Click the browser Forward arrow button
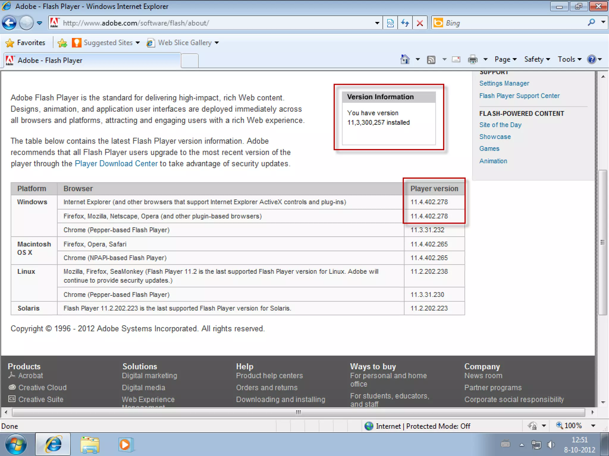Viewport: 609px width, 456px height. tap(26, 23)
